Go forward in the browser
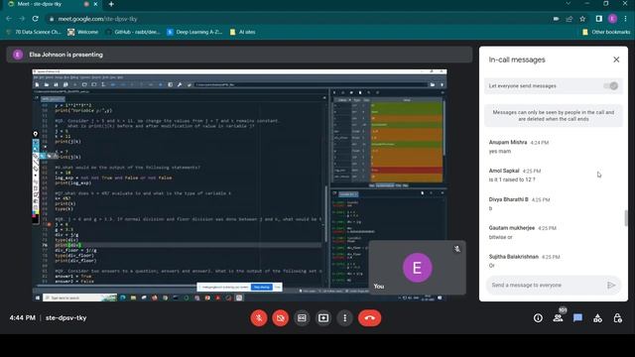The height and width of the screenshot is (357, 635). click(22, 19)
